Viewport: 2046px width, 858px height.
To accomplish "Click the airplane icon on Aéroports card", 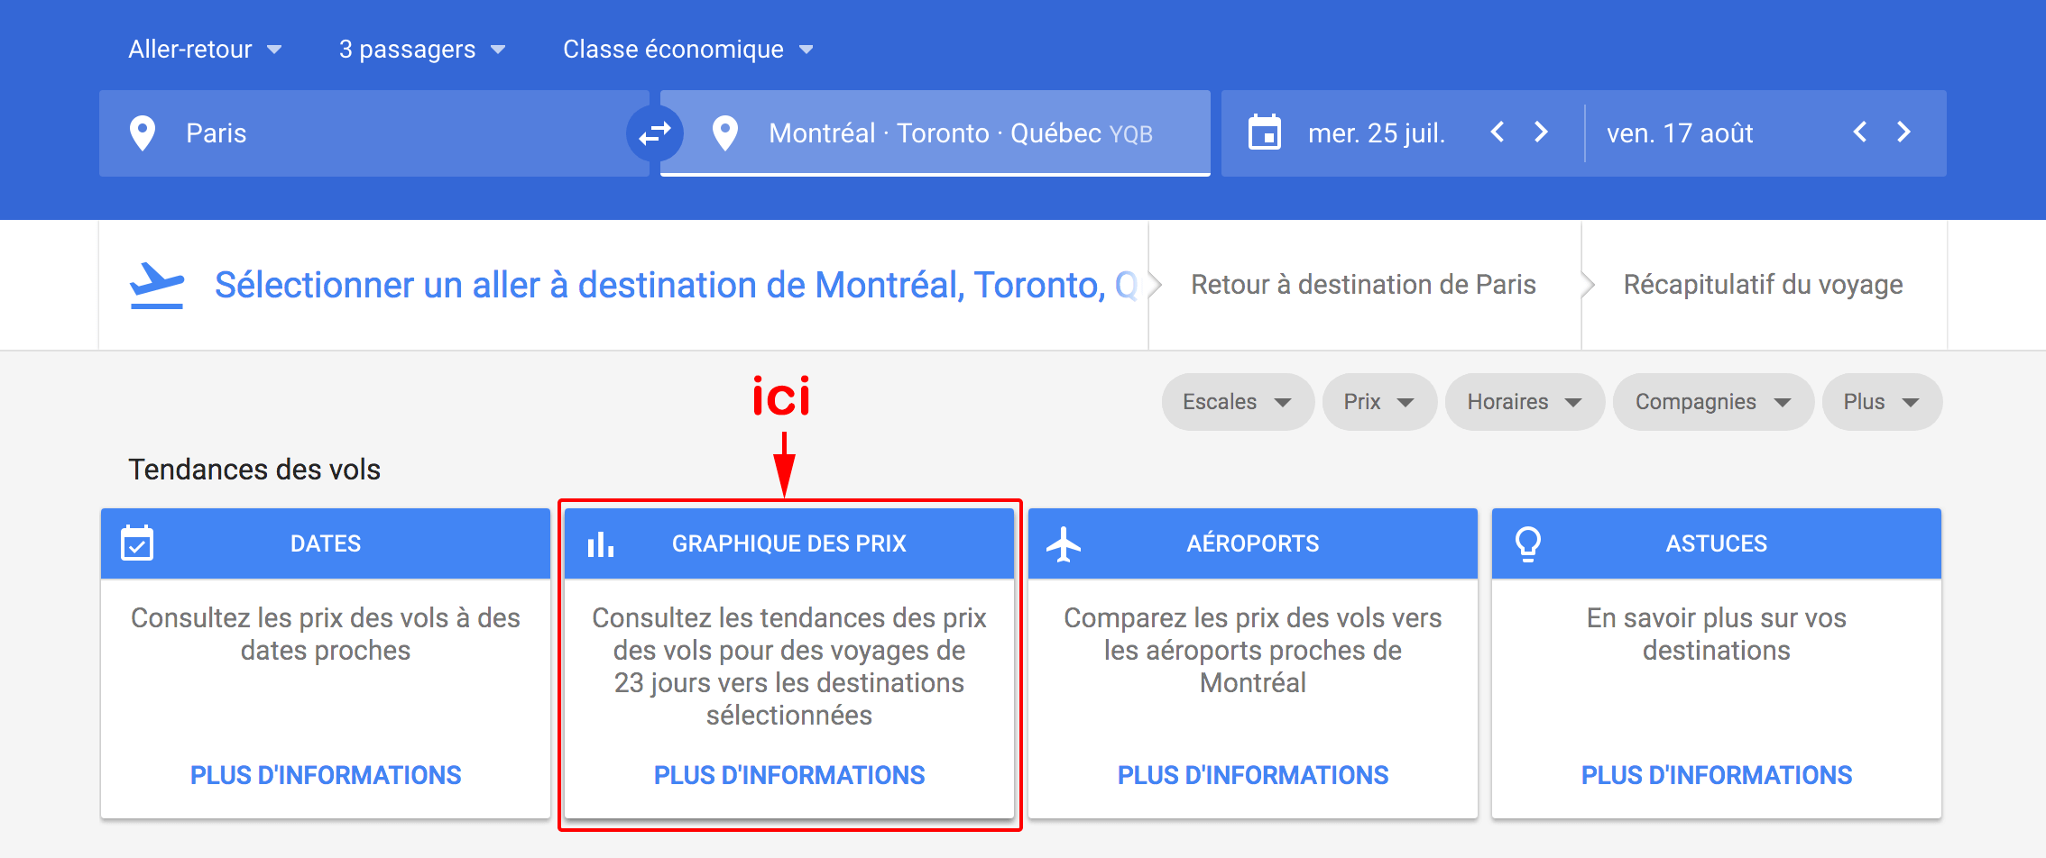I will click(1064, 543).
